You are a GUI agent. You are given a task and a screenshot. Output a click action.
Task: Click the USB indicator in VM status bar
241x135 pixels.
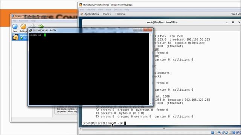pos(227,132)
